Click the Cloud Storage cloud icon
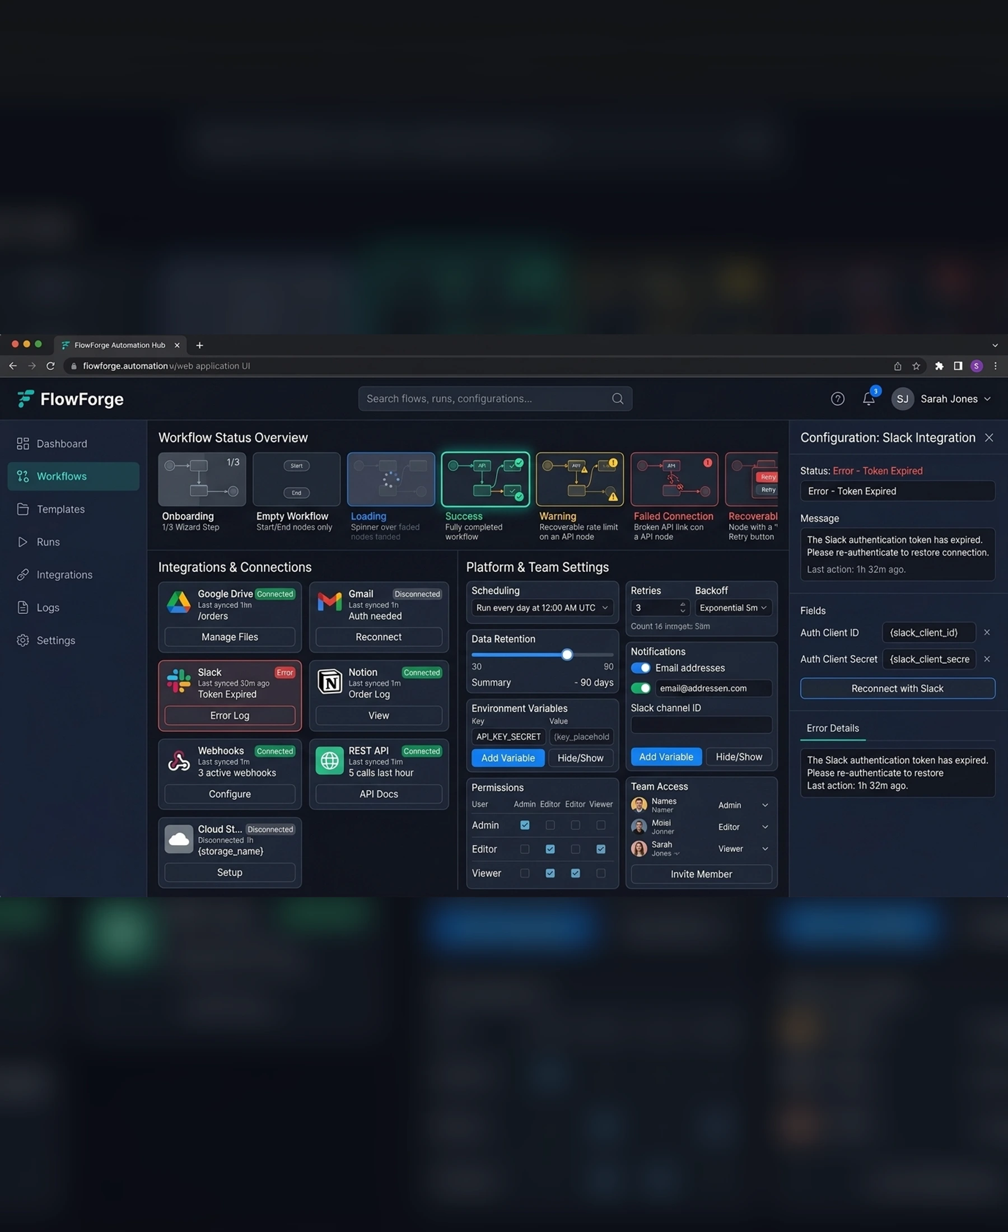 [x=179, y=839]
